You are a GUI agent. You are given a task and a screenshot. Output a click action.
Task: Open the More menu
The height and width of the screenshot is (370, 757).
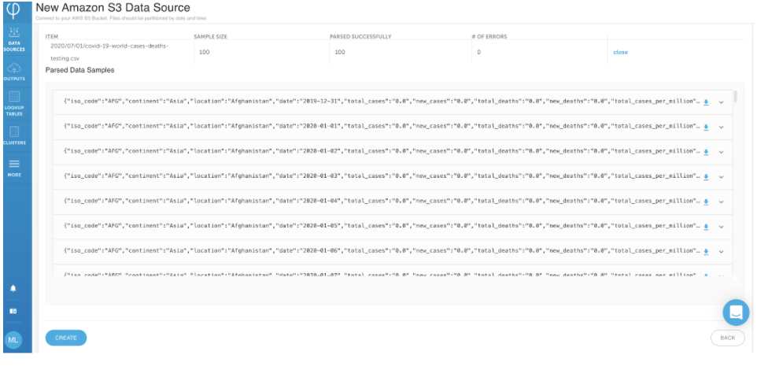point(14,168)
